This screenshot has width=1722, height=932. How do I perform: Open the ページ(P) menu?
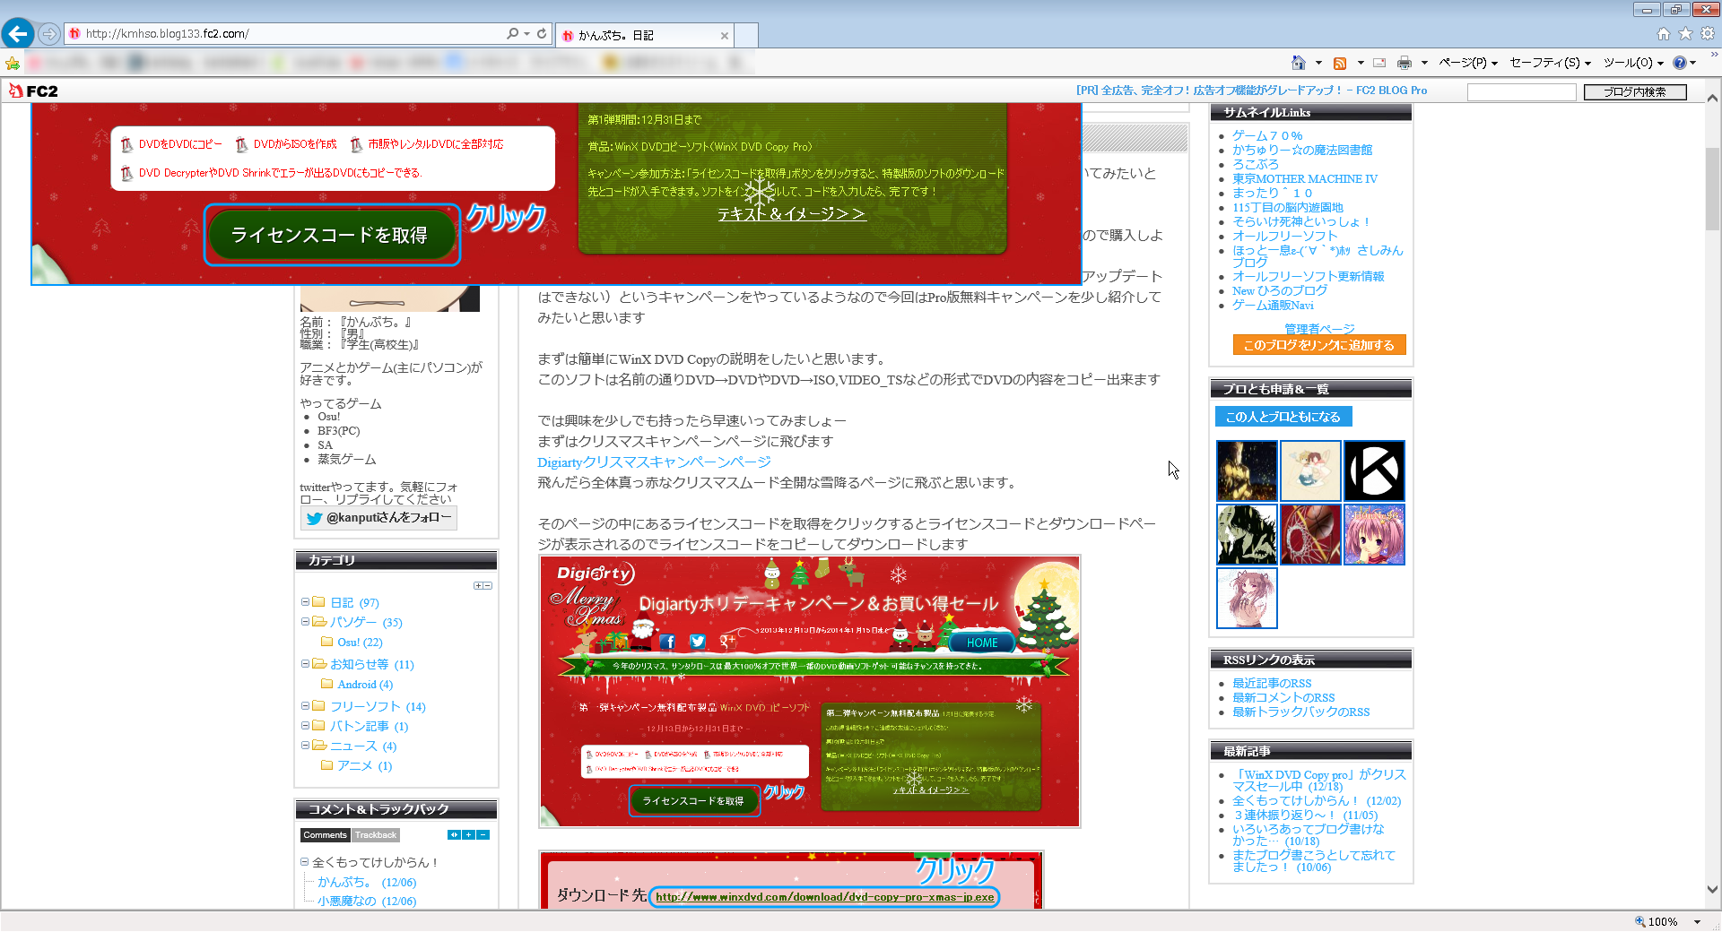coord(1468,63)
